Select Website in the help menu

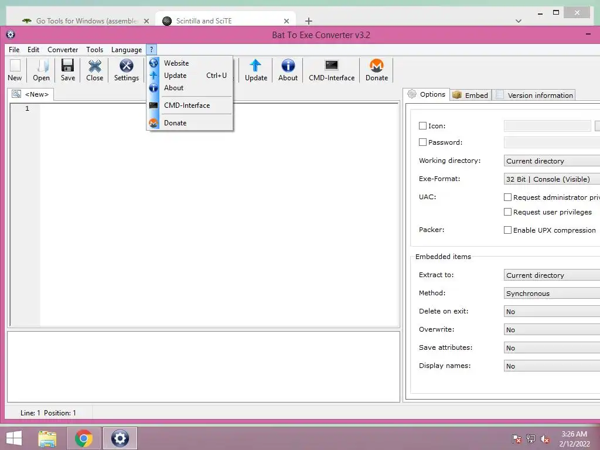pos(190,63)
